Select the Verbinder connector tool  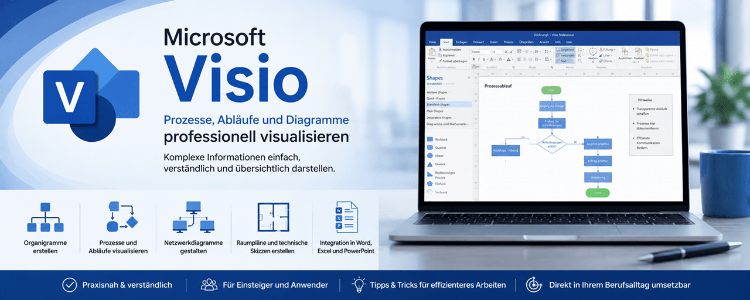coord(565,56)
